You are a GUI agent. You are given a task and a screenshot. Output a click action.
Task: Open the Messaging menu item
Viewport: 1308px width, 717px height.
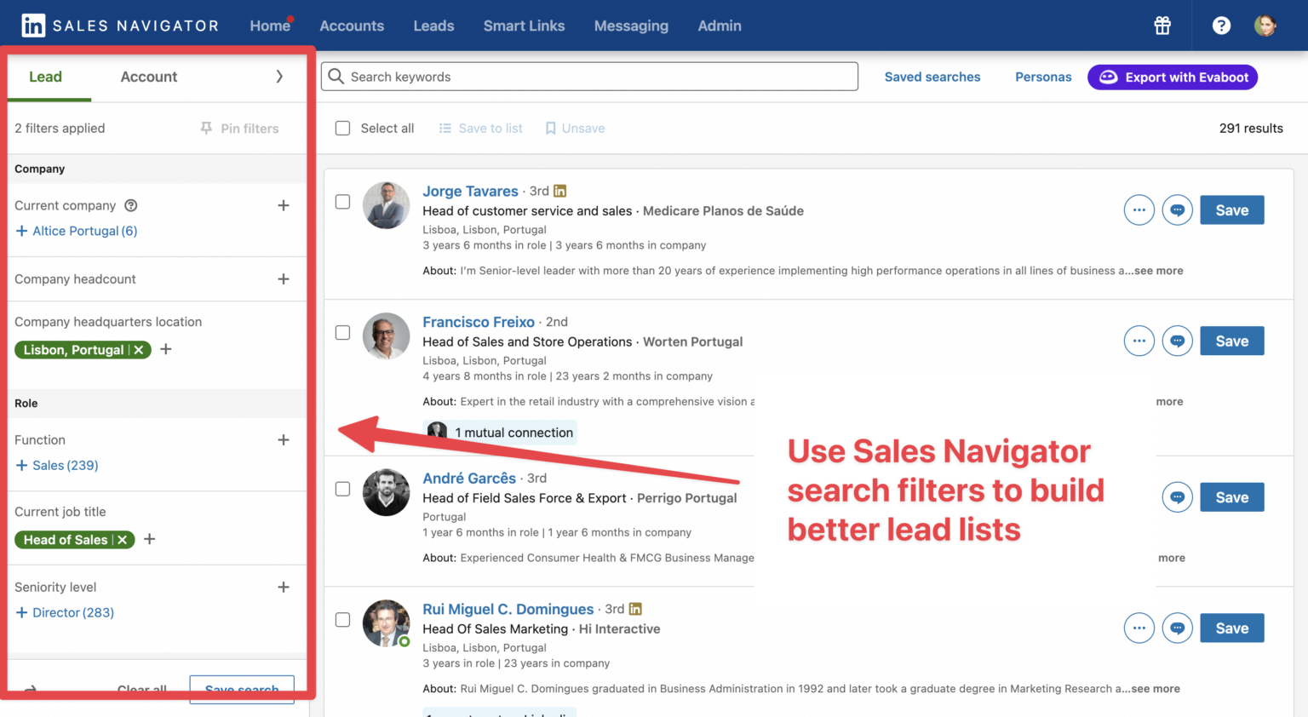point(631,26)
